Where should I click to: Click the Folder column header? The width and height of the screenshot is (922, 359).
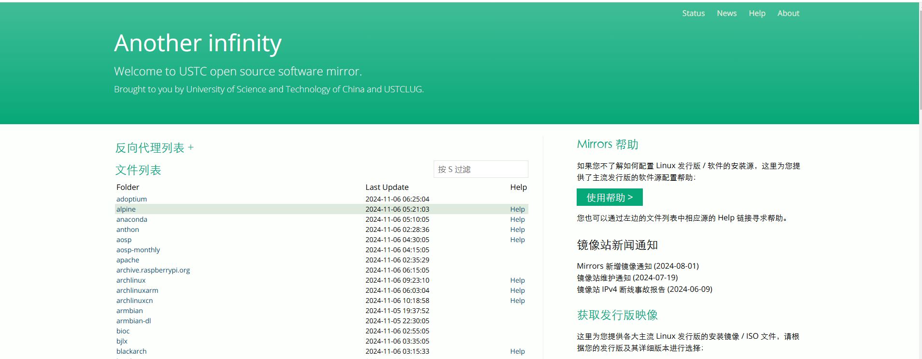click(128, 187)
